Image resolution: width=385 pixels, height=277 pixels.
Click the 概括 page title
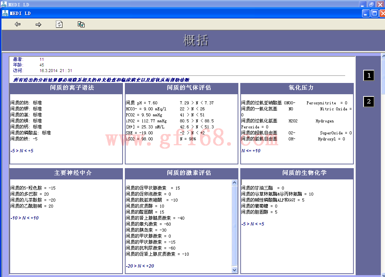pyautogui.click(x=196, y=40)
